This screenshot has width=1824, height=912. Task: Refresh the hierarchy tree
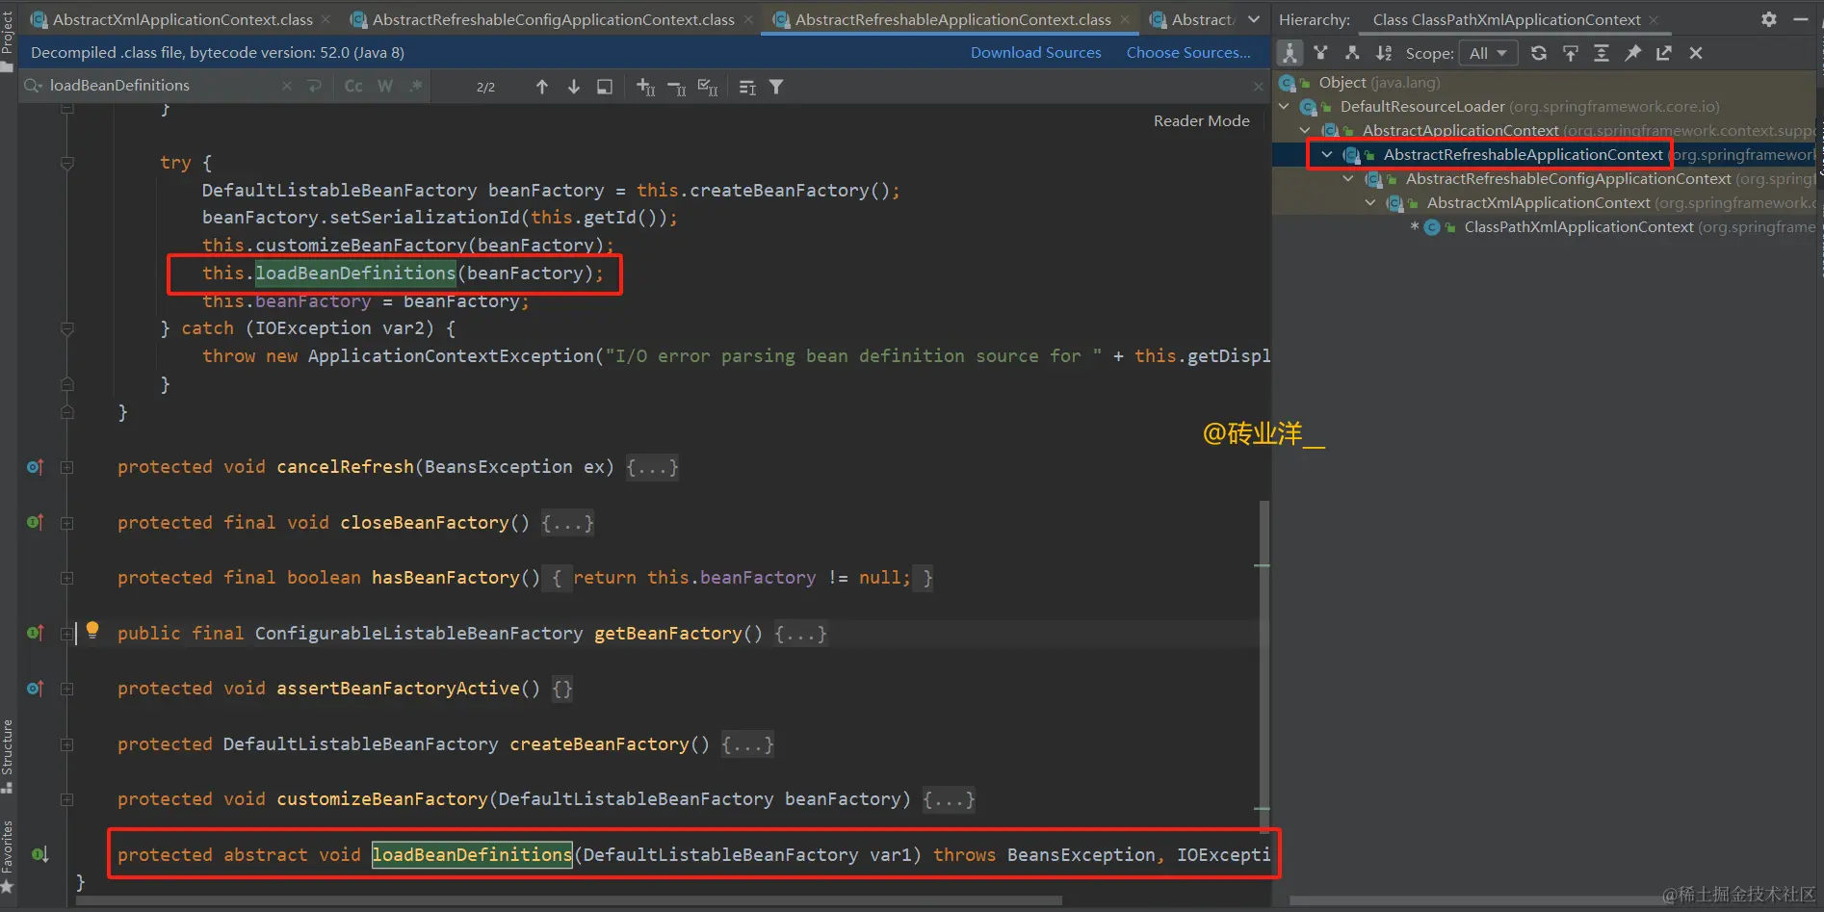[1539, 53]
